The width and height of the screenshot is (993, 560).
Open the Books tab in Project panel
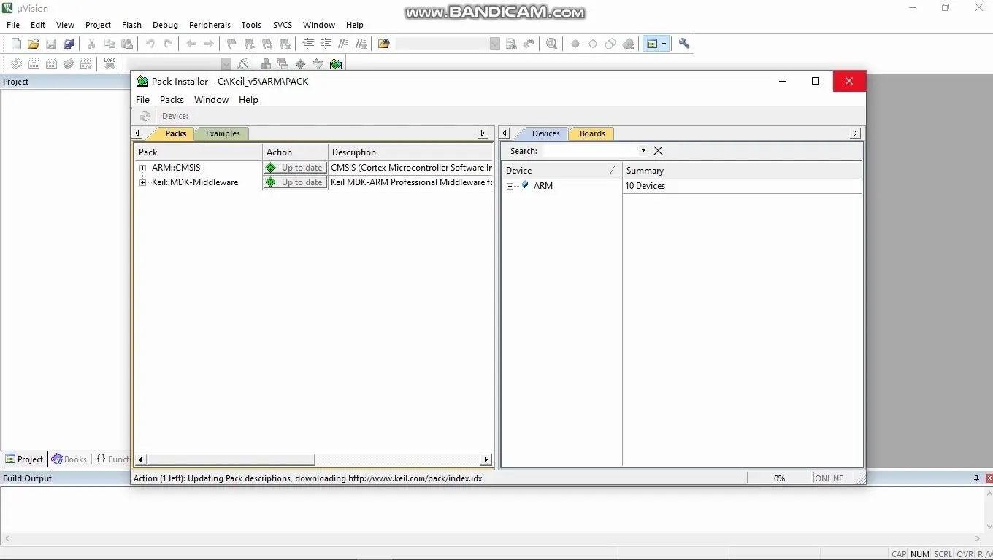point(69,459)
